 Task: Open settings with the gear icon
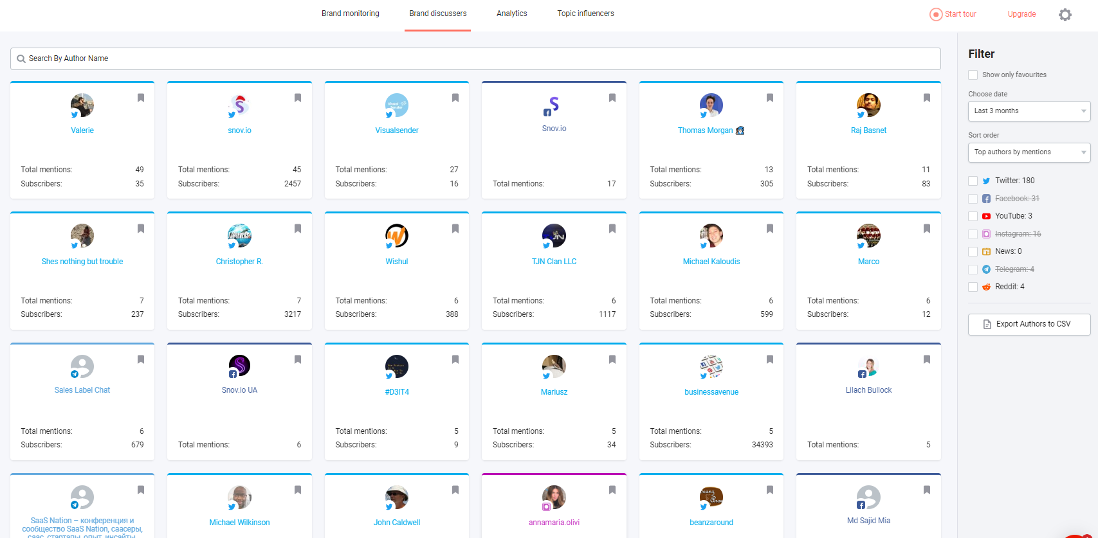pos(1065,14)
